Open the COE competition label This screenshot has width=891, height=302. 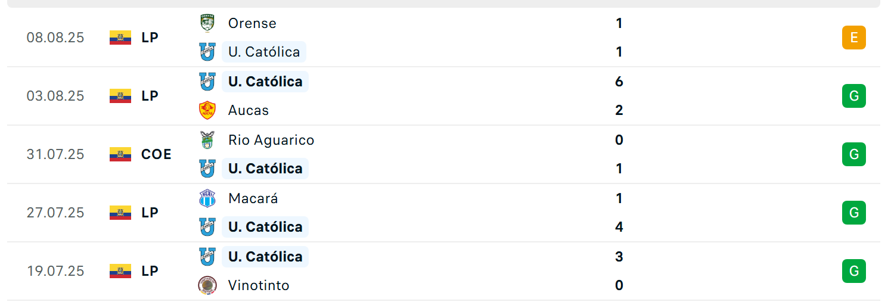pyautogui.click(x=156, y=154)
